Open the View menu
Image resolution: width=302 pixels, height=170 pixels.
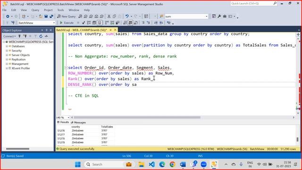24,10
